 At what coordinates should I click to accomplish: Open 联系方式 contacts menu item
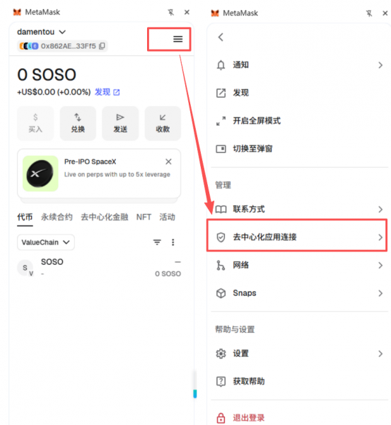tap(299, 209)
